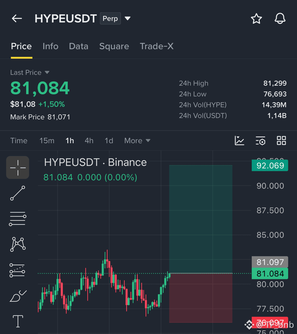
Task: Click the 24h Vol(USDT) value 1,14B
Action: pos(277,116)
